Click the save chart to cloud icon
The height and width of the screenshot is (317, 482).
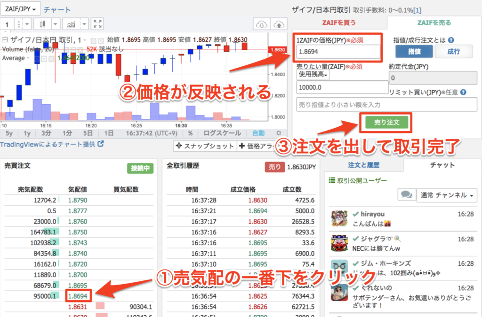pyautogui.click(x=279, y=24)
